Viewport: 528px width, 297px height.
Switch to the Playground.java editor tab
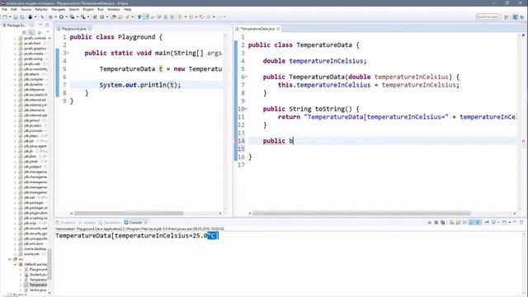(73, 29)
